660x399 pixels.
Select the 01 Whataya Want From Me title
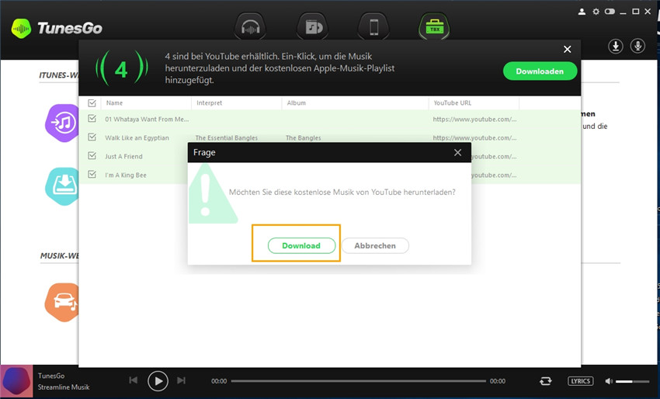[147, 119]
